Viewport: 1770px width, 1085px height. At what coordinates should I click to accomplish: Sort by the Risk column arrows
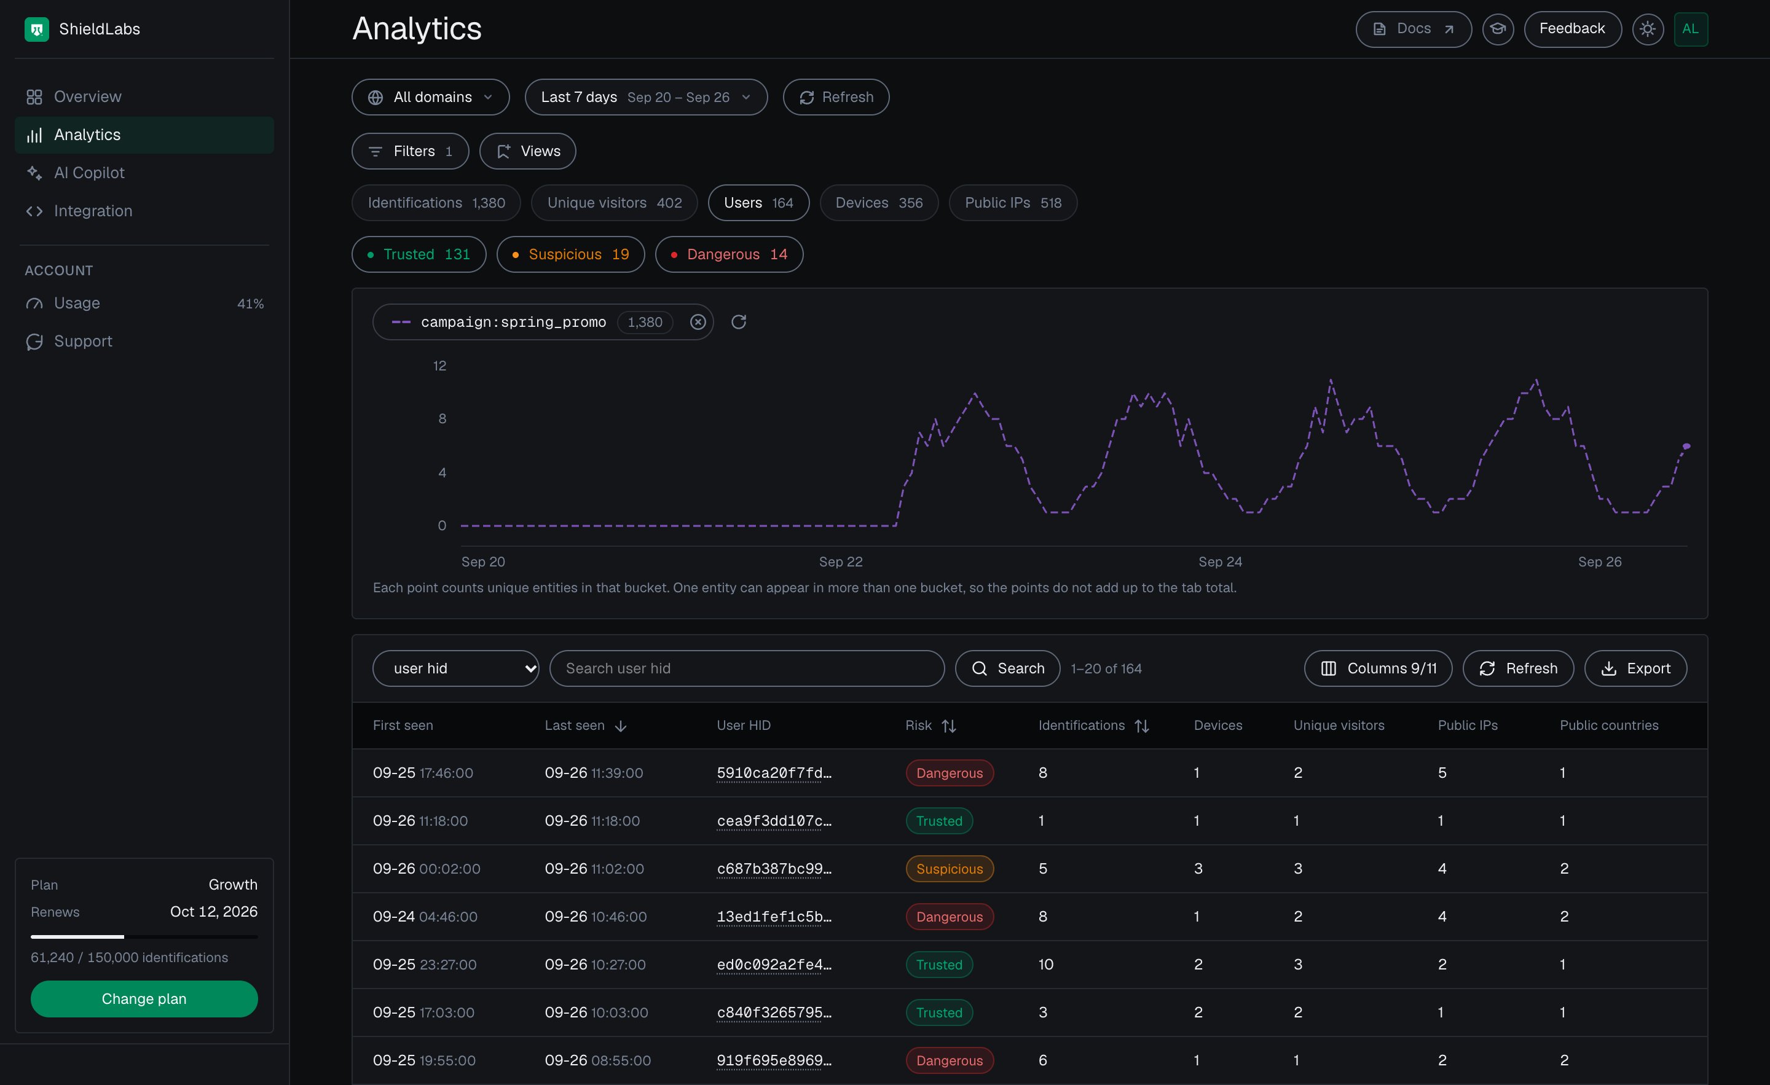[949, 726]
